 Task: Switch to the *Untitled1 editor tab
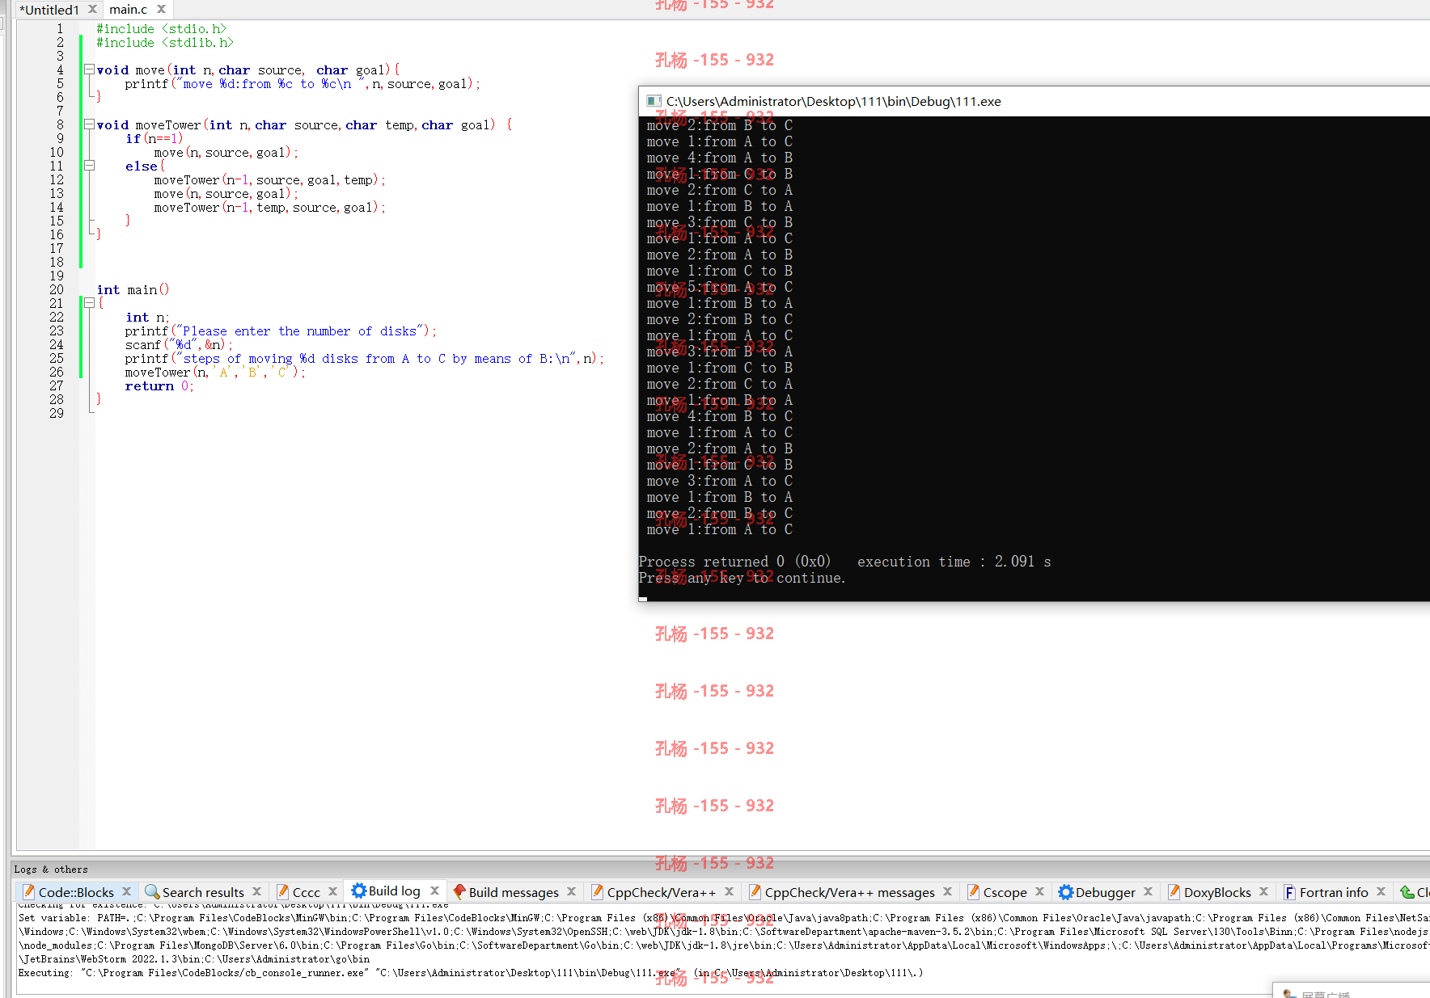coord(49,10)
